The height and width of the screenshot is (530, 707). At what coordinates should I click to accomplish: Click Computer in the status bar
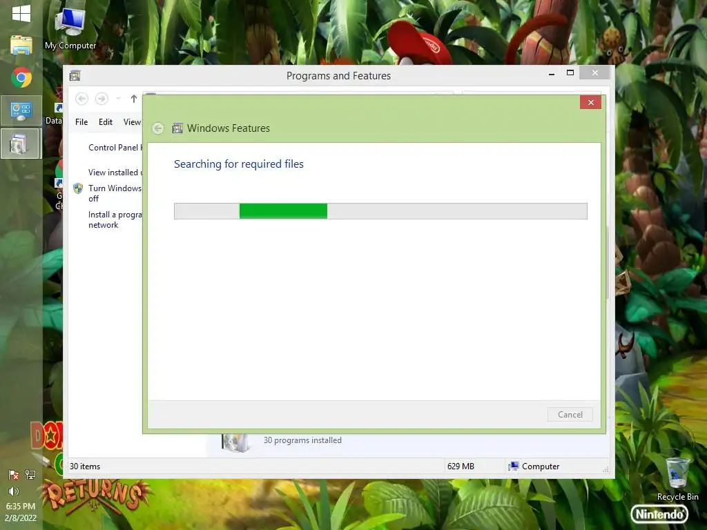[534, 467]
